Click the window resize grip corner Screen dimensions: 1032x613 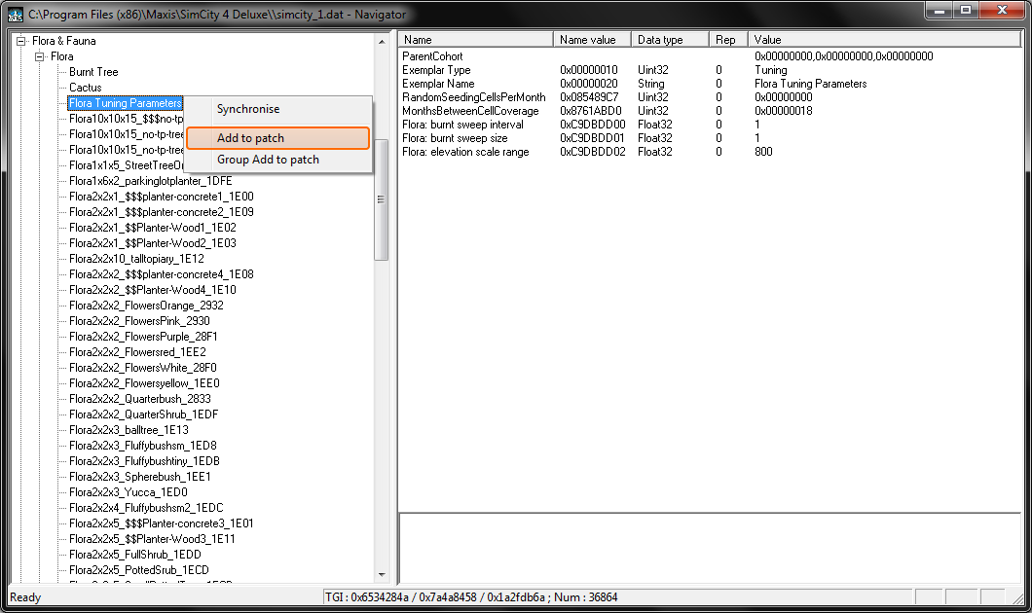pyautogui.click(x=1017, y=597)
